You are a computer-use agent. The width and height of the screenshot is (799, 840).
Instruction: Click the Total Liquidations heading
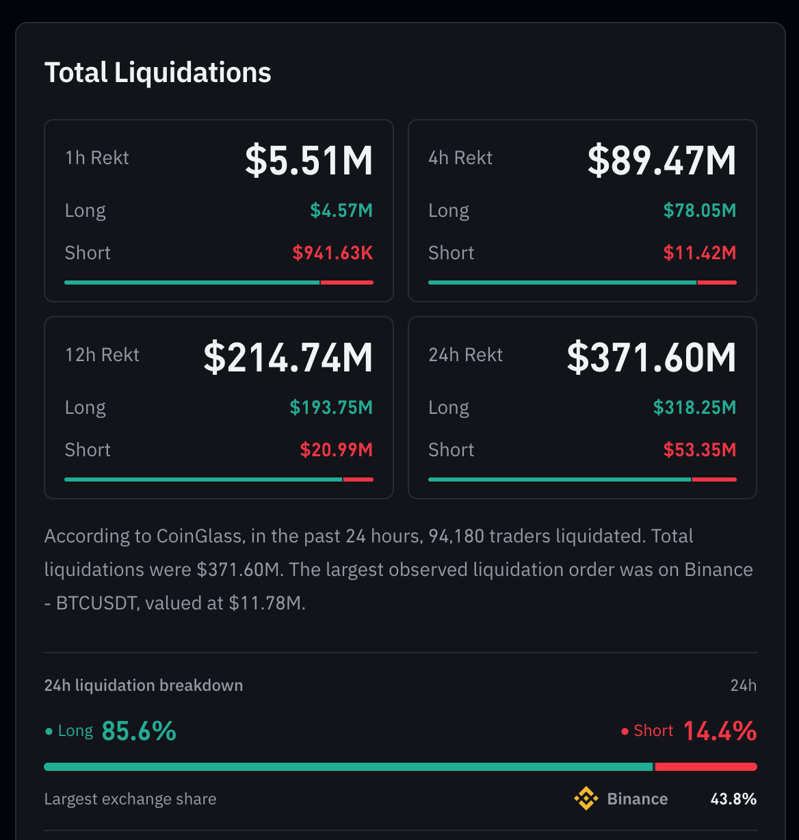158,73
